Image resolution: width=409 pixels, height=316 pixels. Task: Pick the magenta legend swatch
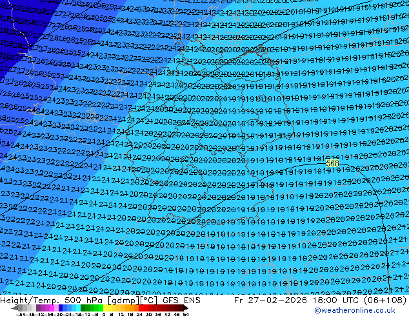pyautogui.click(x=52, y=308)
